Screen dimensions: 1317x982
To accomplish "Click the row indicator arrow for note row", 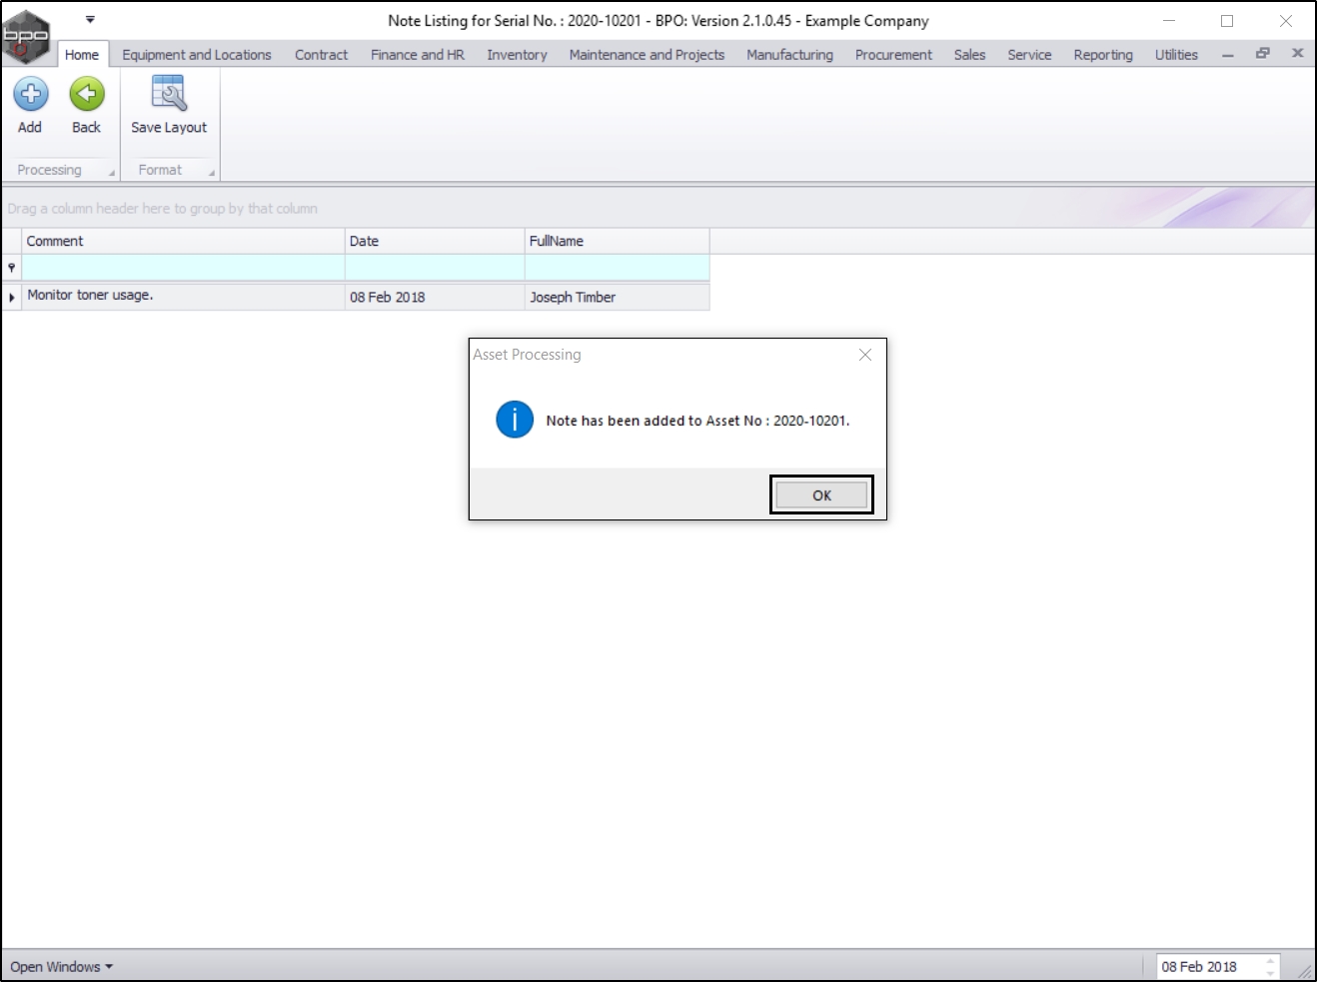I will pyautogui.click(x=12, y=297).
